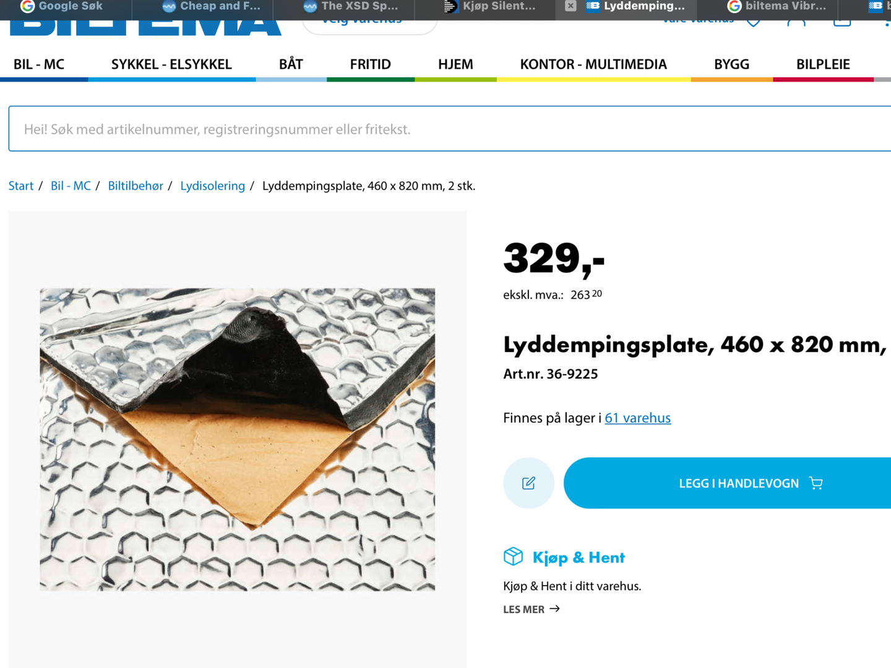Click the favorites heart icon in header
Viewport: 891px width, 668px height.
coord(753,22)
